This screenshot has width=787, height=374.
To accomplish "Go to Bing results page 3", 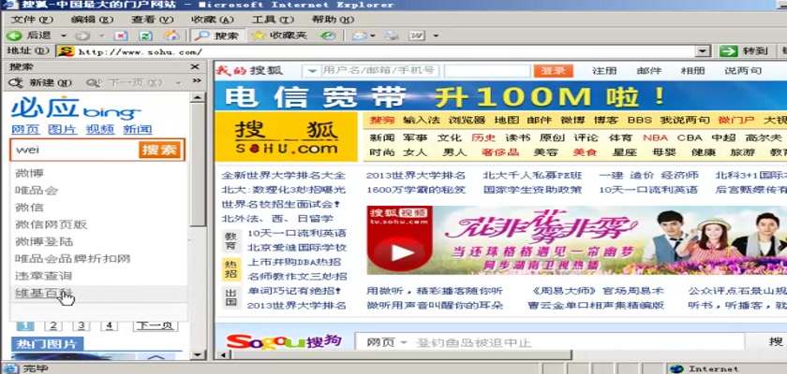I will (81, 326).
